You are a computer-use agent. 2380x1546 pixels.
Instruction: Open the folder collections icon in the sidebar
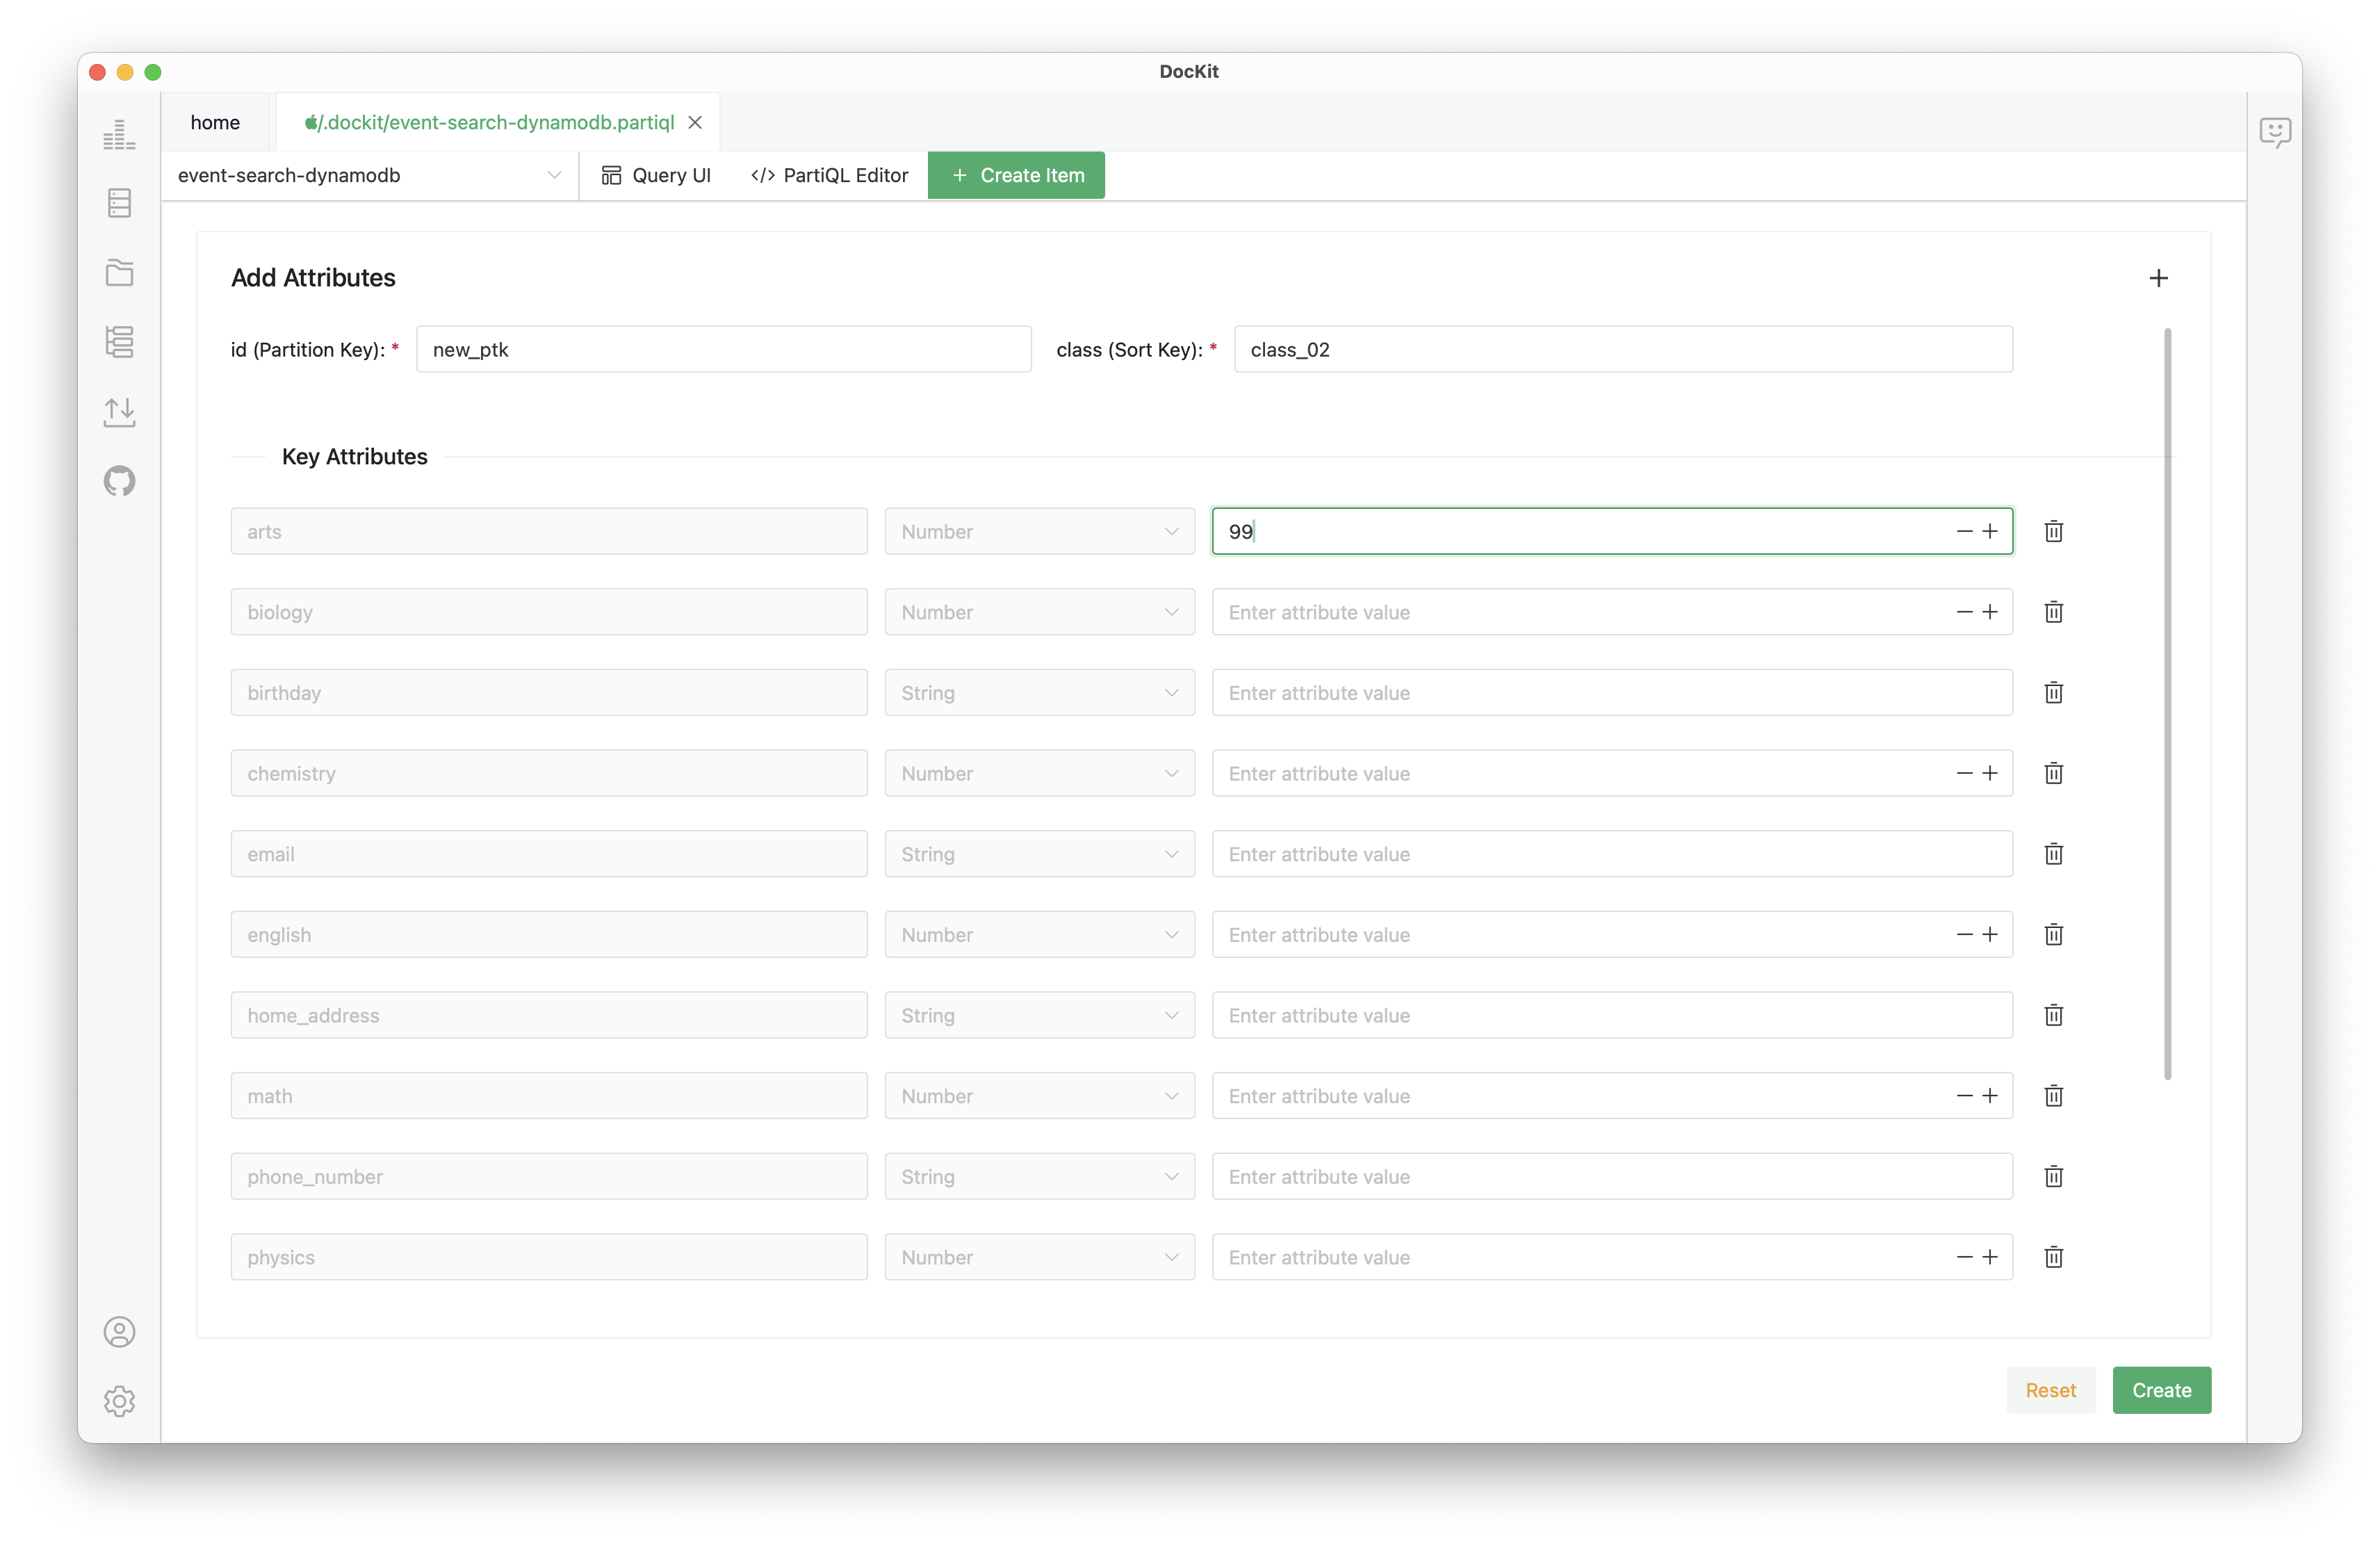point(119,272)
